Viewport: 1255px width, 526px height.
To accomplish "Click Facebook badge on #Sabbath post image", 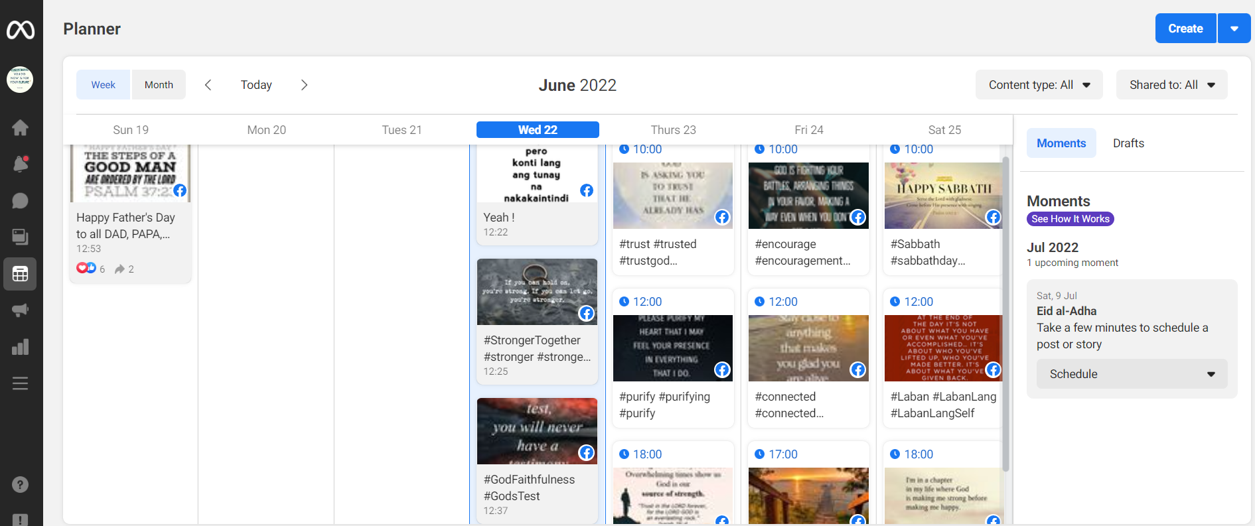I will 994,217.
